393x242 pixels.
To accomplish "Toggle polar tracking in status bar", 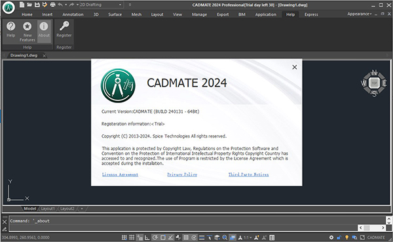I will pyautogui.click(x=155, y=237).
